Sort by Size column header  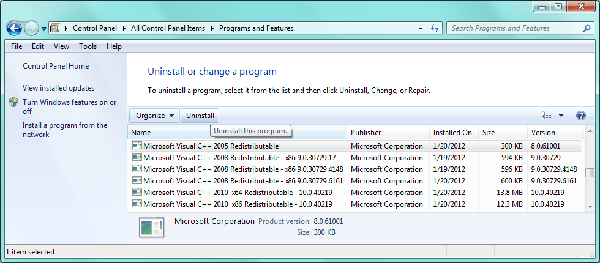point(503,133)
